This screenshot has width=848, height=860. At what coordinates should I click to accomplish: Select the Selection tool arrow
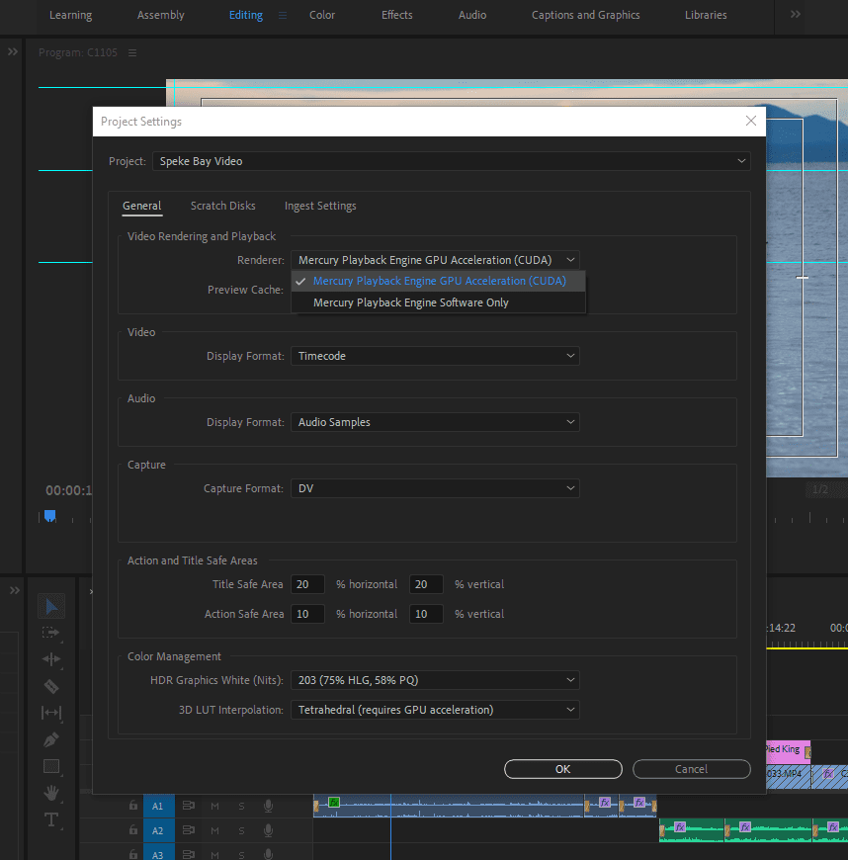click(x=51, y=607)
